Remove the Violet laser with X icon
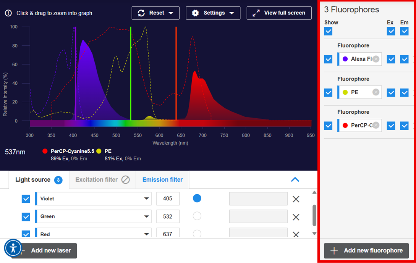Image resolution: width=416 pixels, height=263 pixels. pyautogui.click(x=296, y=199)
